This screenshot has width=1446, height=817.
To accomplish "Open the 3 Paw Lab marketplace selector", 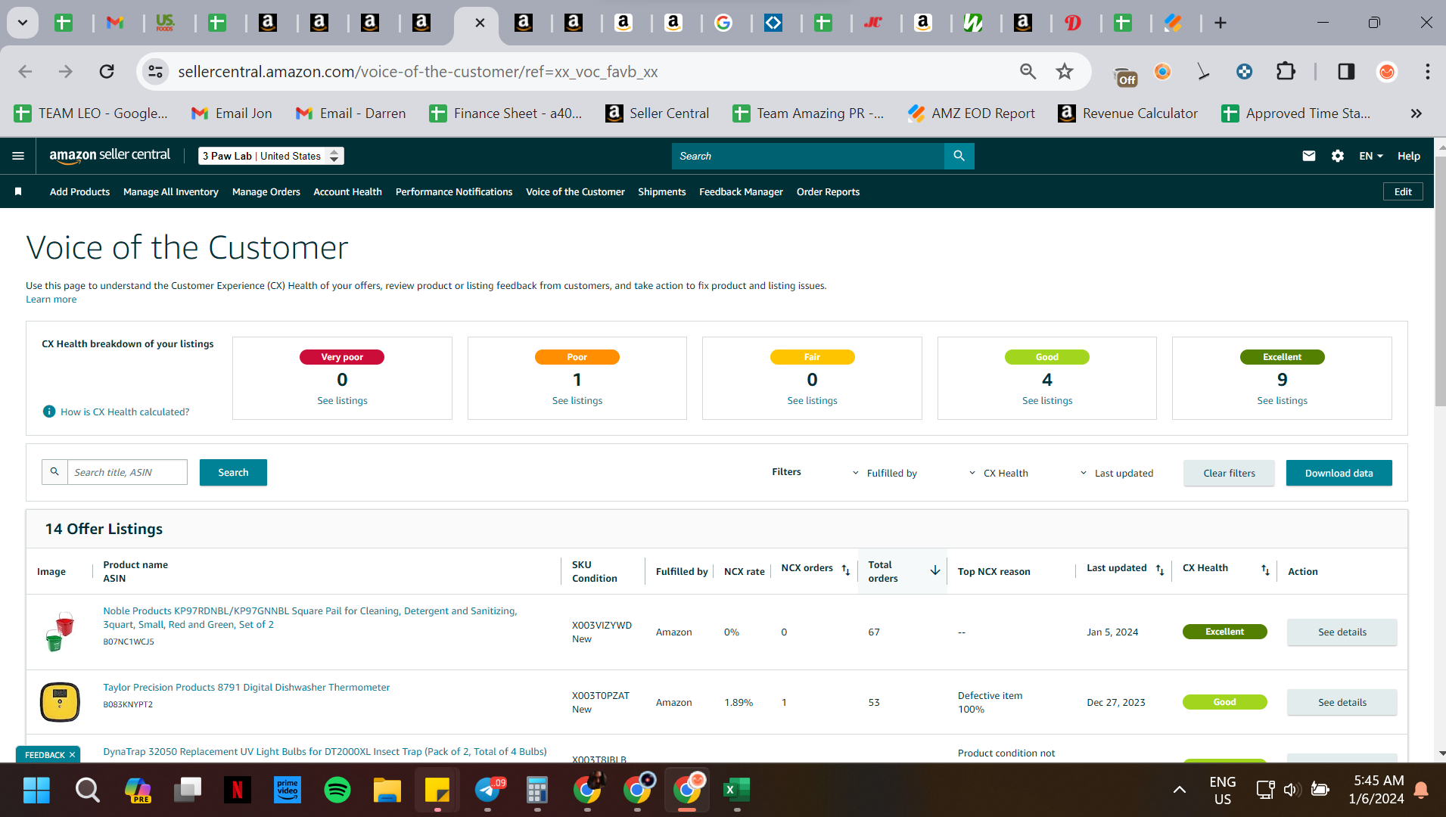I will (x=271, y=156).
